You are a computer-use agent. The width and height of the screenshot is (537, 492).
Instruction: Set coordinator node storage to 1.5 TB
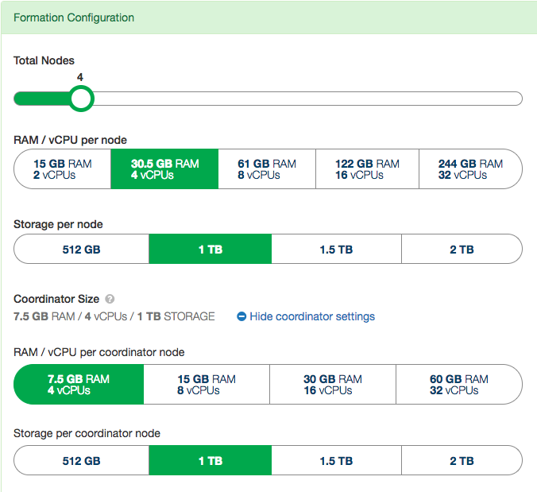pos(336,460)
